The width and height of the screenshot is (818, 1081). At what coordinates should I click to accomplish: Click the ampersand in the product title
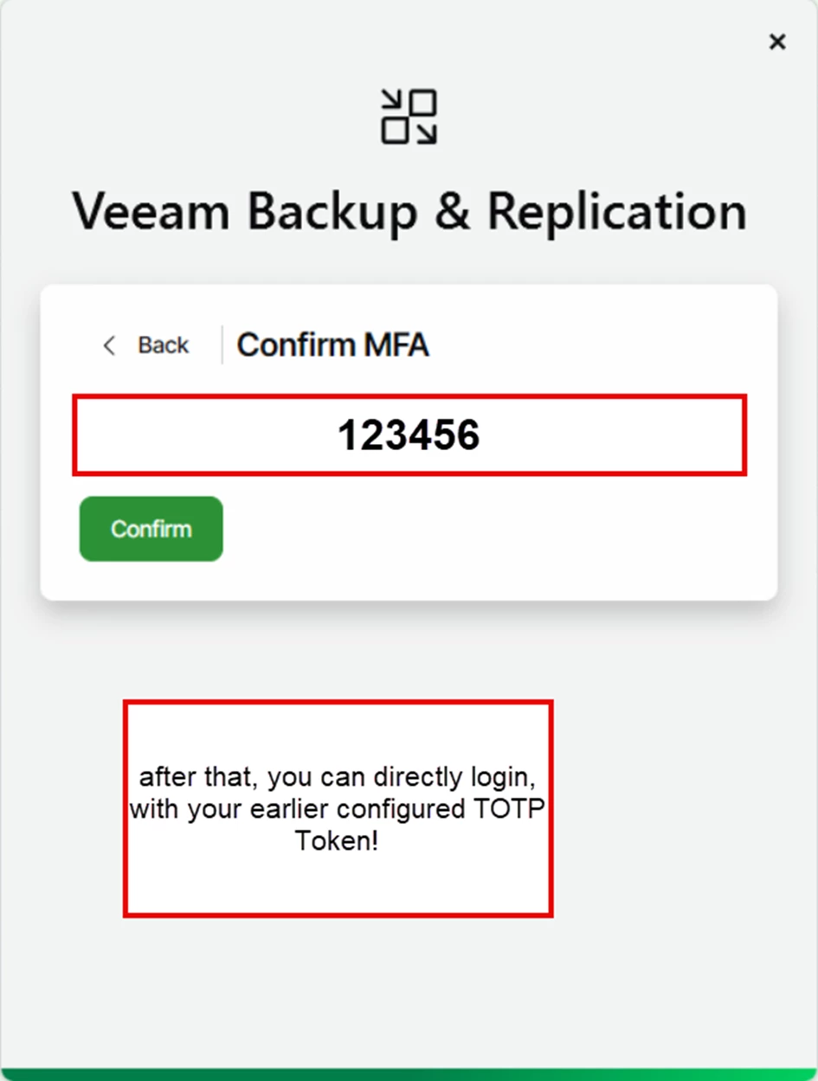[452, 211]
